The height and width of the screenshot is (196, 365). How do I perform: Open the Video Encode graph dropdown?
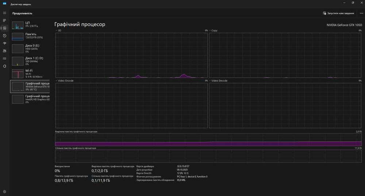pyautogui.click(x=57, y=81)
